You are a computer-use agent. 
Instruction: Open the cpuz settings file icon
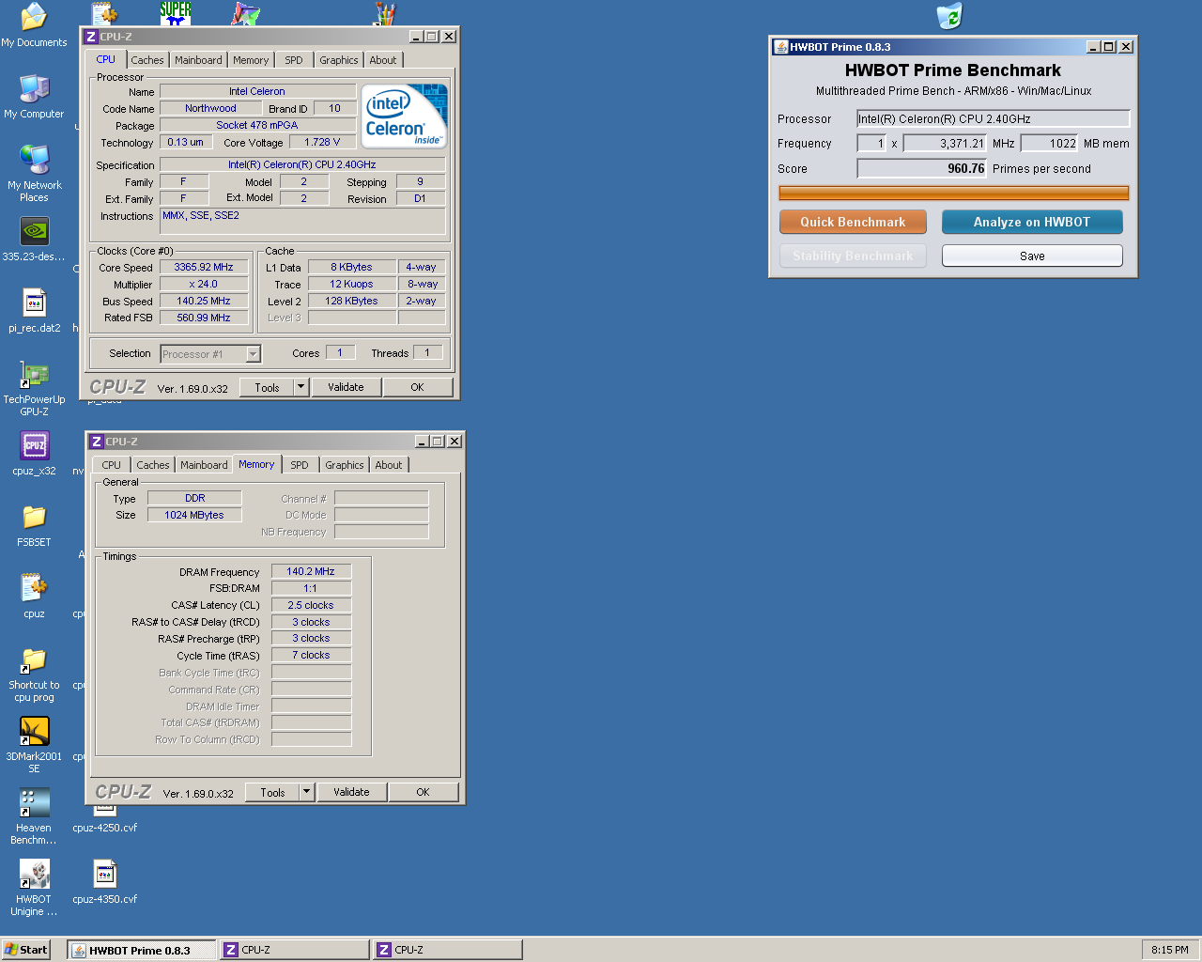pos(34,588)
